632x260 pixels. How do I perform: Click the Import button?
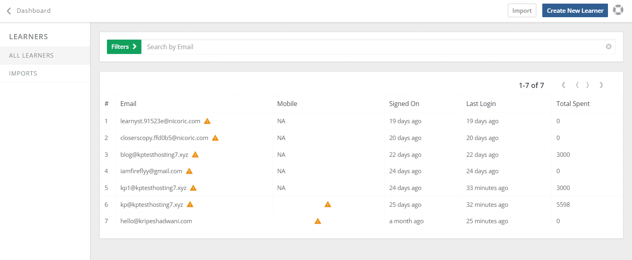521,11
